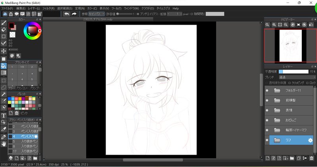Click the 許容値 tolerance slider
Viewport: 317px width, 167px height.
point(124,14)
